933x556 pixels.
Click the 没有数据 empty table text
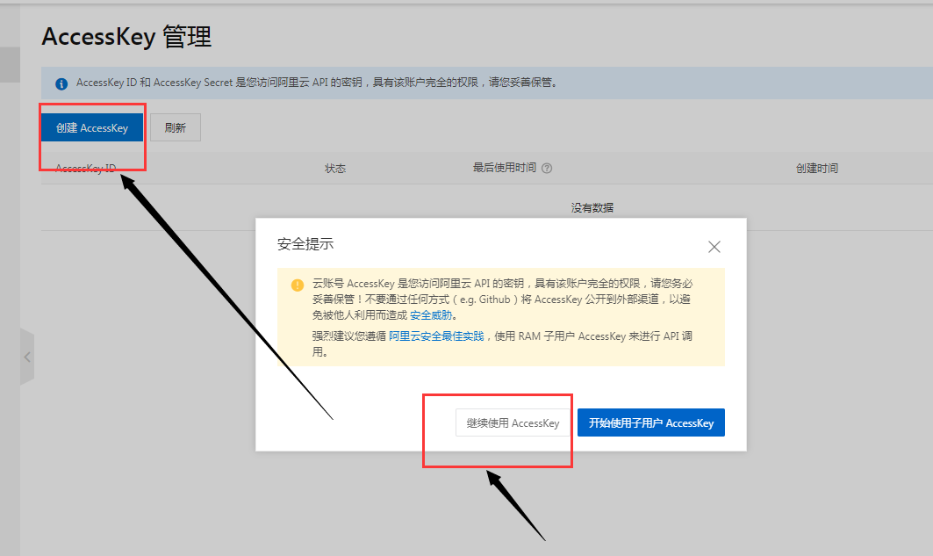point(592,207)
